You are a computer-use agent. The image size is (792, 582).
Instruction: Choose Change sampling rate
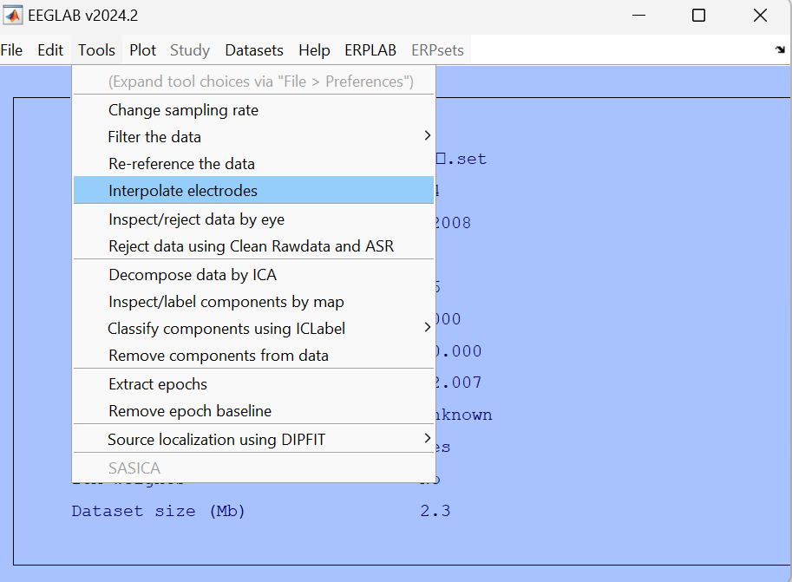pyautogui.click(x=253, y=110)
